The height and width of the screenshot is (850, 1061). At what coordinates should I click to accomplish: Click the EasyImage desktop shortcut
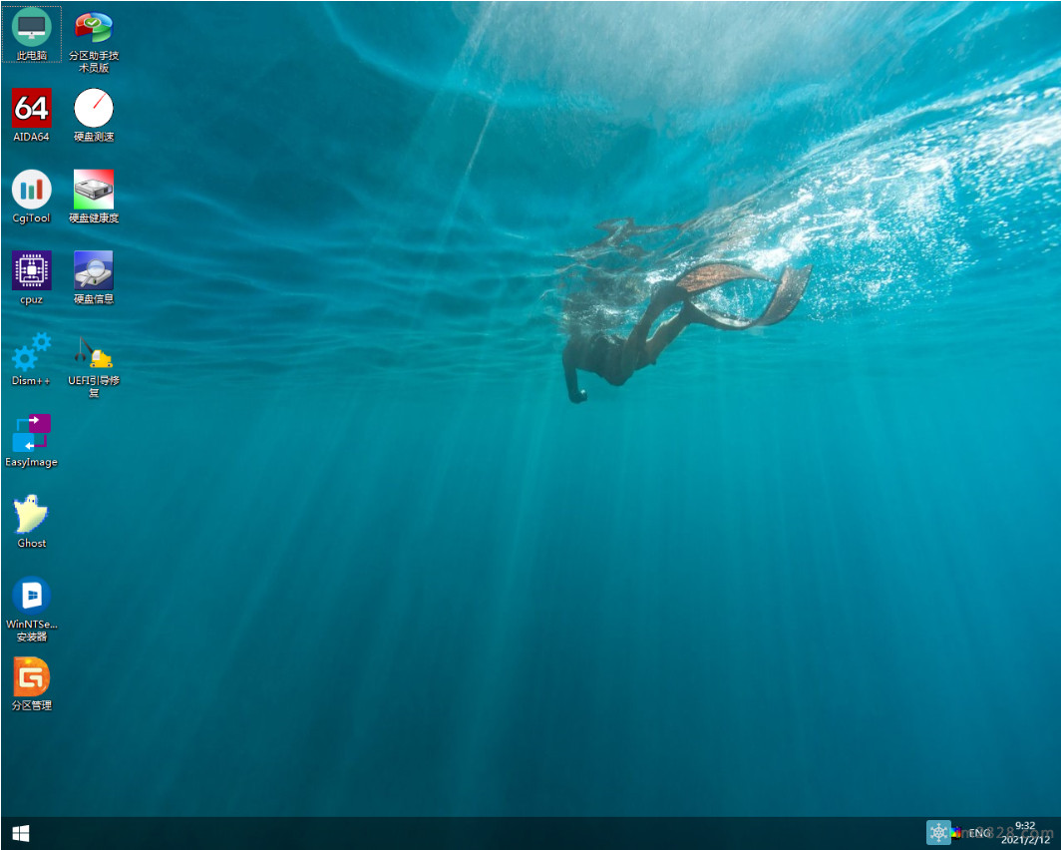32,434
